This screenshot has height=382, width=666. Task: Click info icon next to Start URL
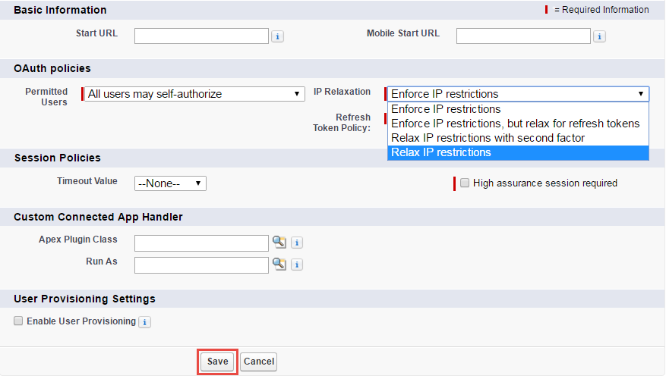coord(277,36)
